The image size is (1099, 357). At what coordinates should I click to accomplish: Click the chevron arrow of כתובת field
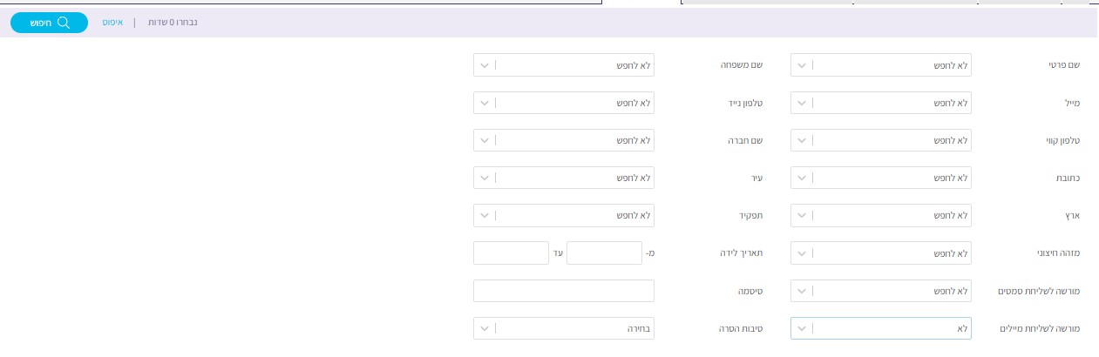tap(802, 178)
